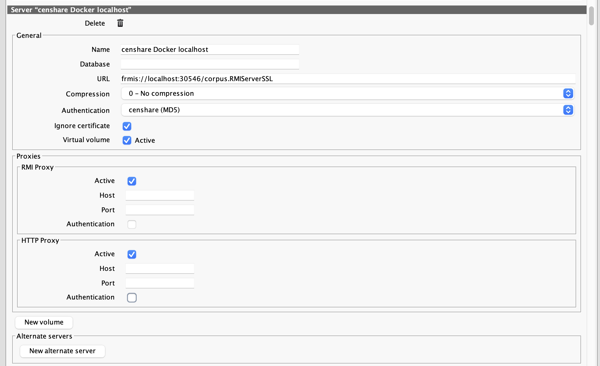Click the Proxies group label

point(28,156)
